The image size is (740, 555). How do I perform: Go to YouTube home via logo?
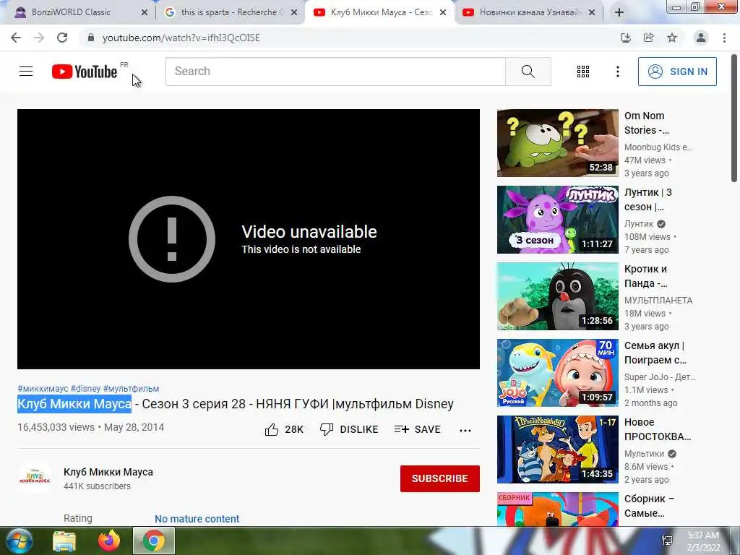pos(85,72)
